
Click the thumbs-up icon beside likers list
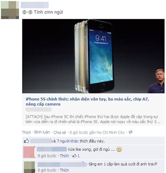(x=26, y=141)
